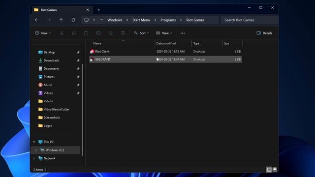Viewport: 315px width, 177px height.
Task: Toggle the Details pane
Action: (264, 33)
